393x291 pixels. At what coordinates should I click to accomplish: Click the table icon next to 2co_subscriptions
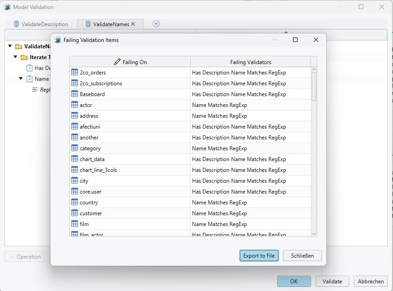click(x=74, y=83)
